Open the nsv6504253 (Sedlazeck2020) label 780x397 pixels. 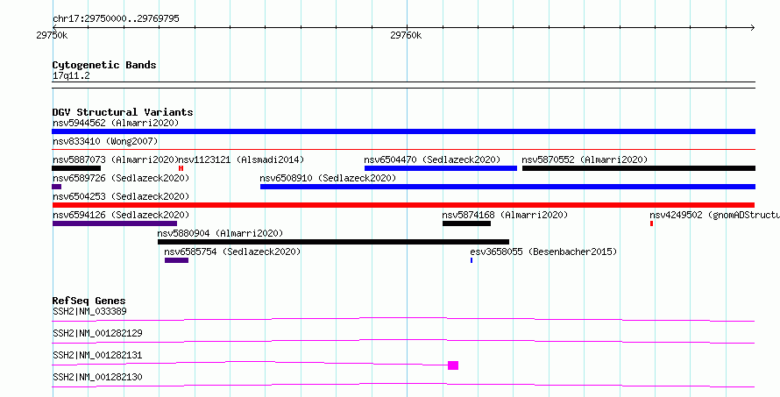(121, 196)
